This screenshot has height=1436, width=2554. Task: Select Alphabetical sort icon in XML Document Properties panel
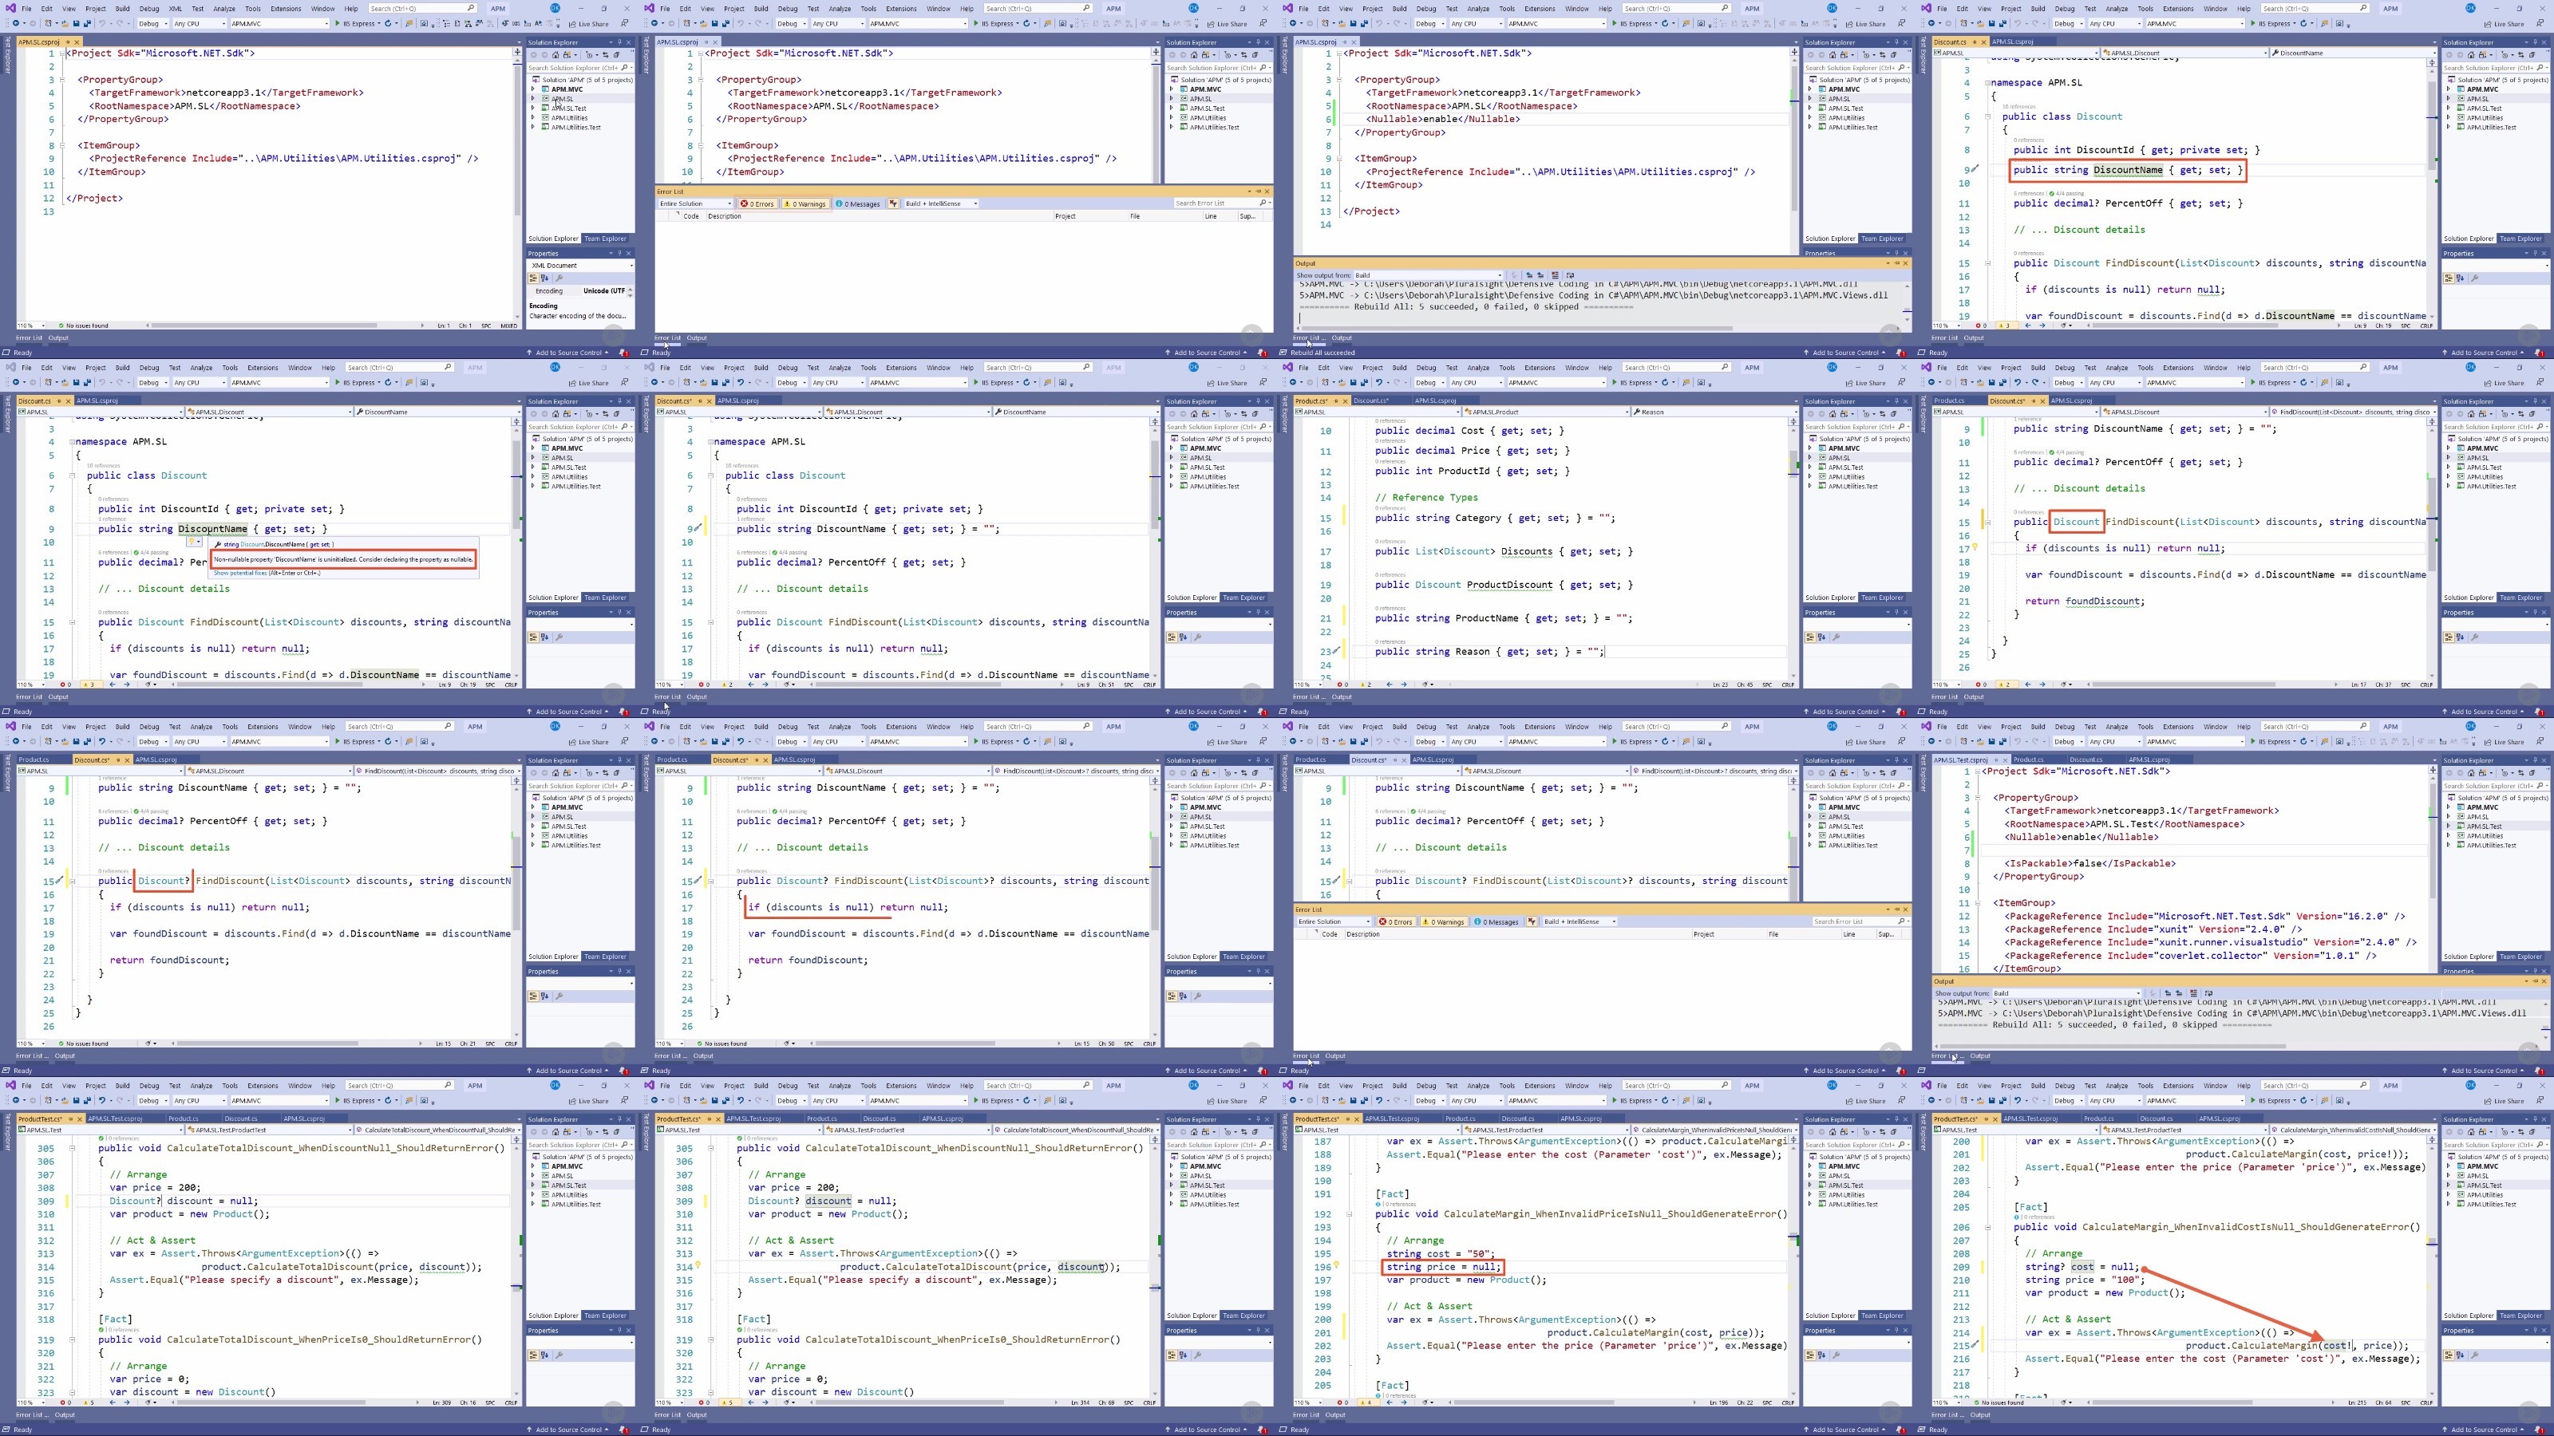(x=545, y=278)
